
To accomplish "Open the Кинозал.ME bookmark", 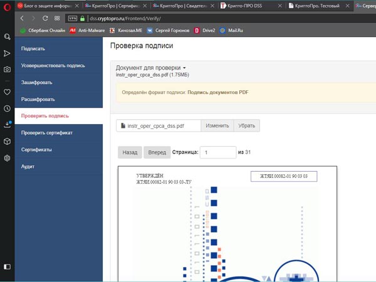I will click(126, 31).
